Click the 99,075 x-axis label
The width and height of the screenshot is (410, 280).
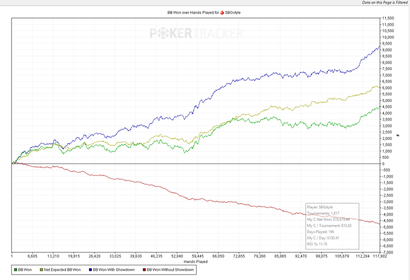pyautogui.click(x=322, y=256)
